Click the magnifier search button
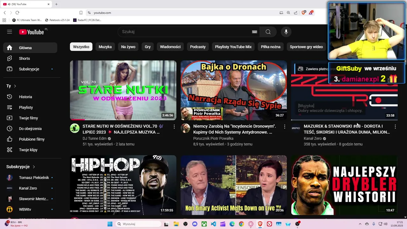Image resolution: width=407 pixels, height=229 pixels. [x=268, y=32]
